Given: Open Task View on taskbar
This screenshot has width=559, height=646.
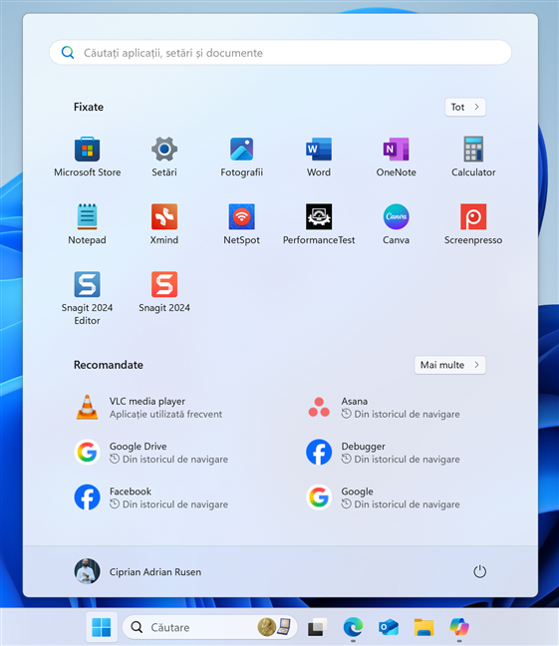Looking at the screenshot, I should pos(318,627).
